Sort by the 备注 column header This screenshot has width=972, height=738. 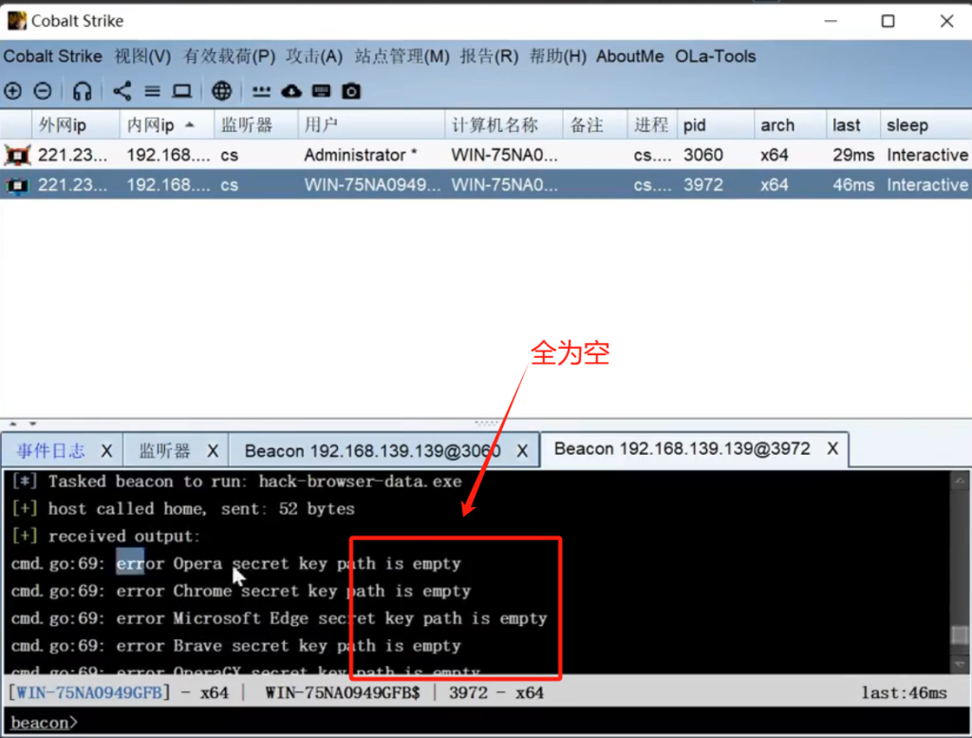[595, 125]
